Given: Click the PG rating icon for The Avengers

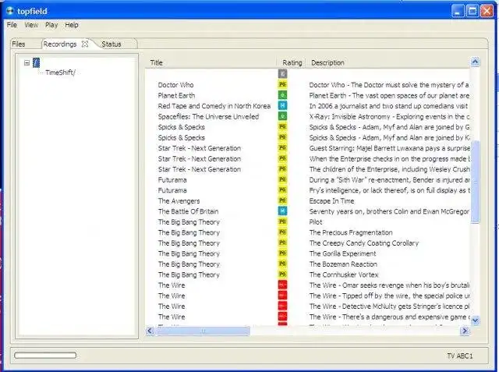Looking at the screenshot, I should click(282, 200).
